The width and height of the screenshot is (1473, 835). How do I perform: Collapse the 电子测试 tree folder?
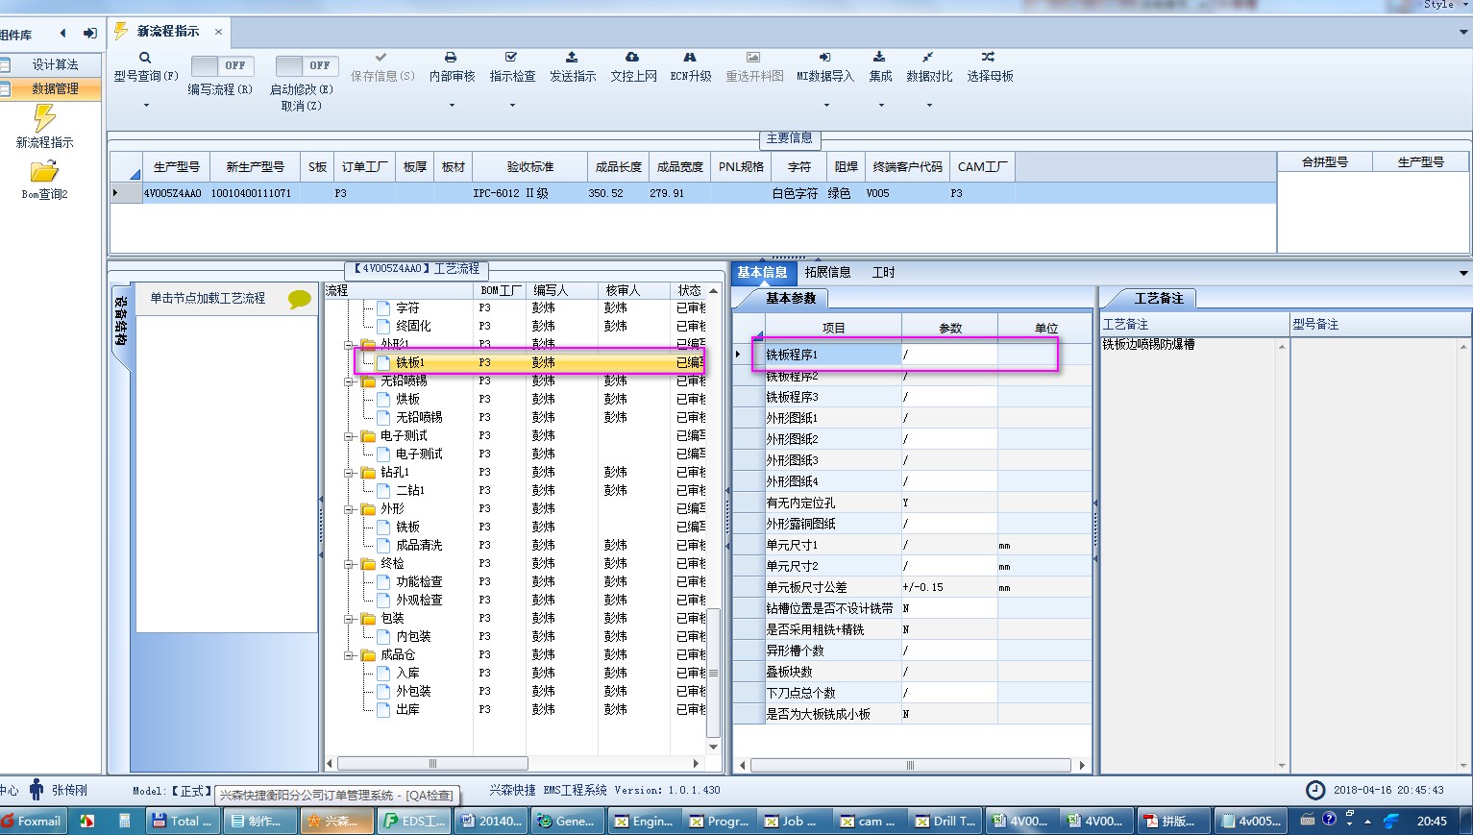350,436
